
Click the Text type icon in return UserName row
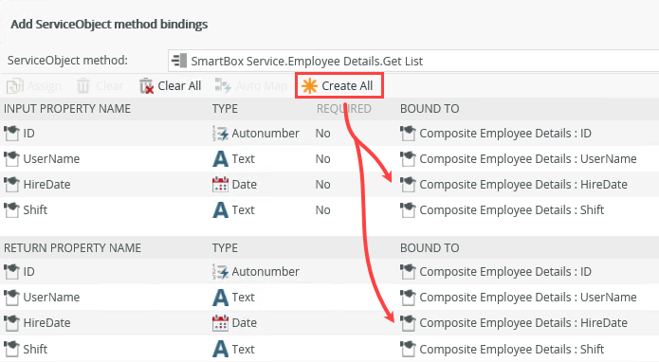(x=220, y=298)
